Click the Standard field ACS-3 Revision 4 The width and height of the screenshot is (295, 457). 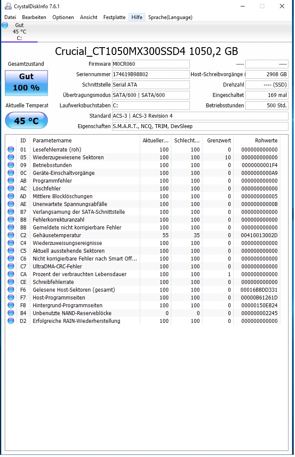[x=200, y=116]
